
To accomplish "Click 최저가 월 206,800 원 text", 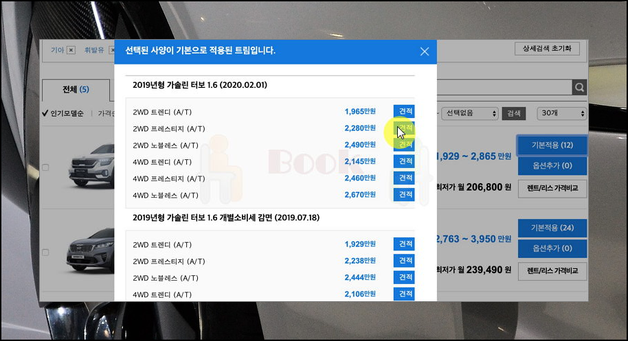I will (x=474, y=187).
